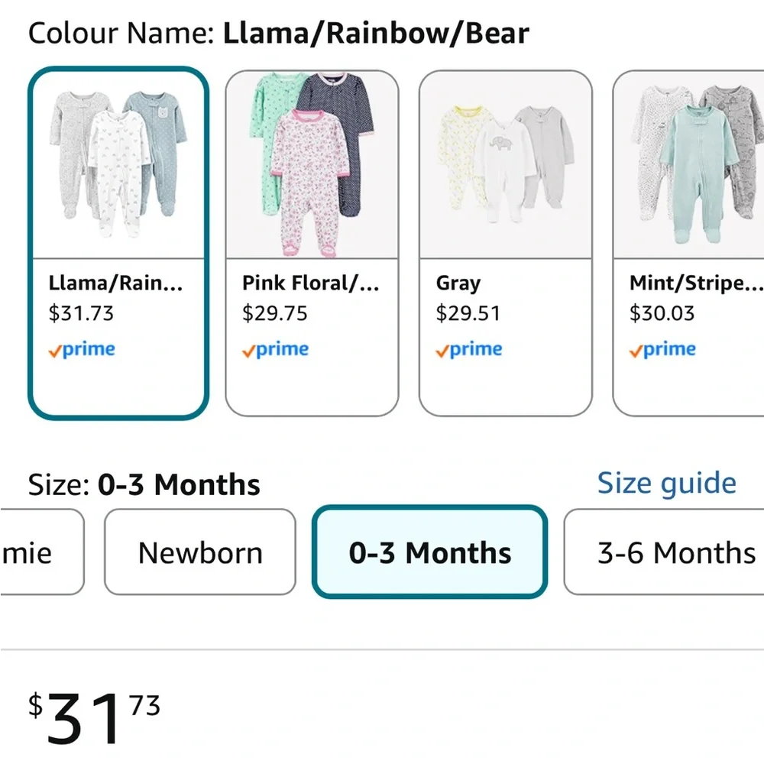
Task: Click the $29.51 price on Gray option
Action: 468,313
